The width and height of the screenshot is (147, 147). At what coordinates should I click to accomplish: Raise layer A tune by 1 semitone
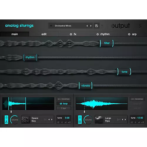pos(66,122)
